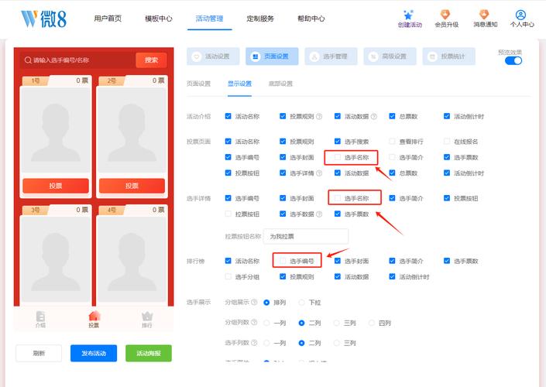Click help icon beside 活动介绍 投票规则
Screen dimensions: 546x387
pos(318,117)
